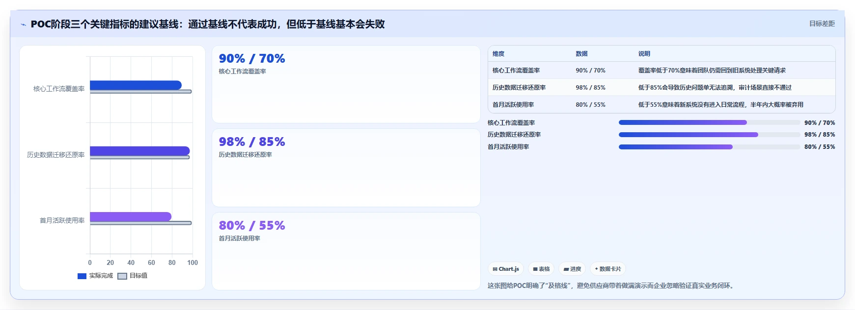Click 历史数据迁移还原率 label beside progress bar
855x310 pixels.
tap(514, 135)
